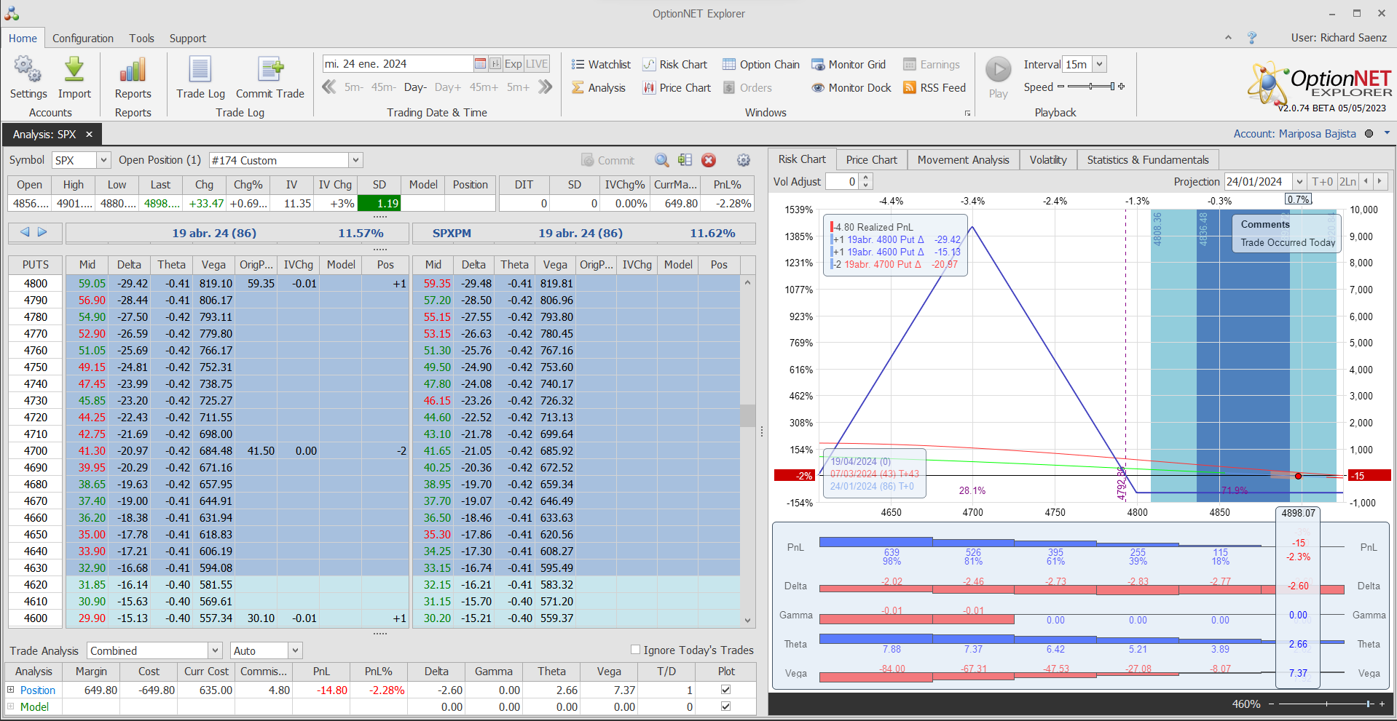This screenshot has height=721, width=1397.
Task: Open Settings in the Accounts group
Action: (28, 78)
